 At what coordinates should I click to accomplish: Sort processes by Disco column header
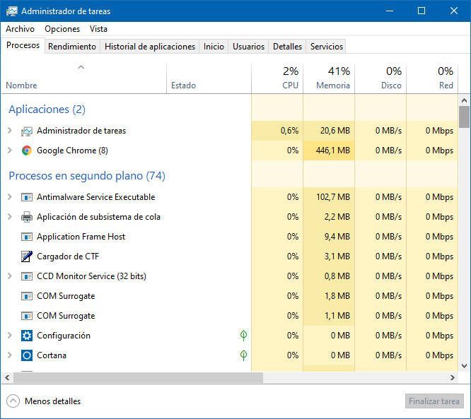tap(380, 78)
